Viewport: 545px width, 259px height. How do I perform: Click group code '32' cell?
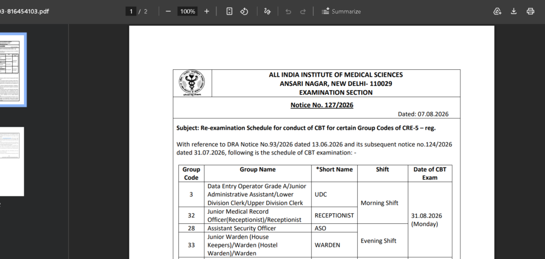pyautogui.click(x=191, y=215)
